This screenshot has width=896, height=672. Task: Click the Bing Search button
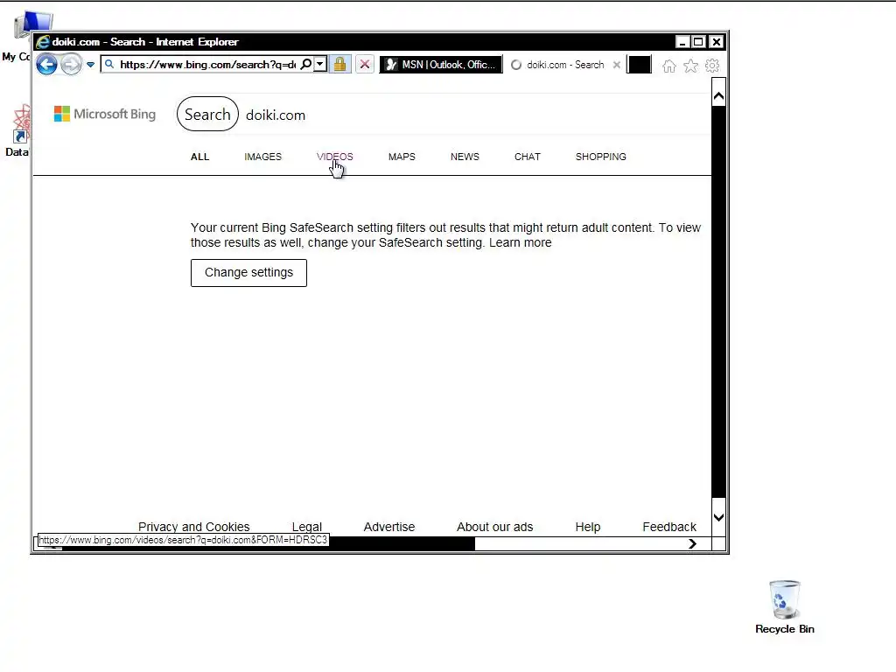(207, 115)
